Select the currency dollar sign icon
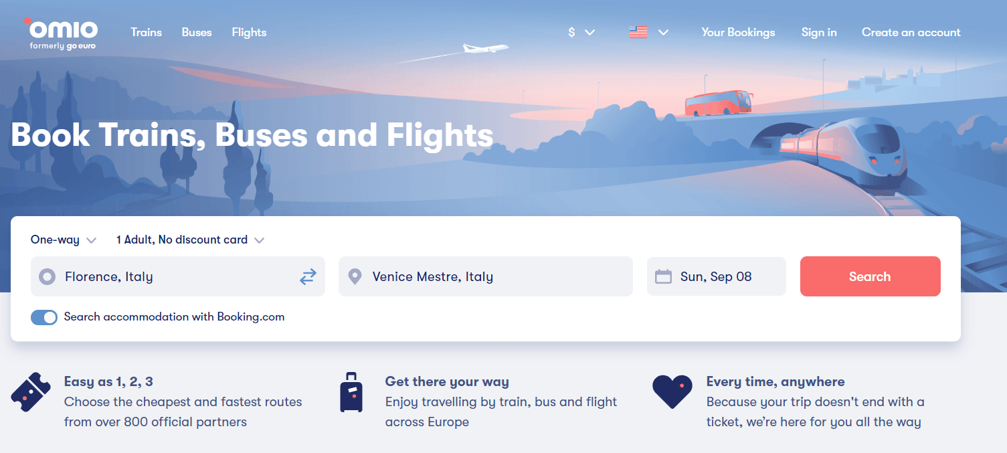Image resolution: width=1007 pixels, height=453 pixels. coord(571,31)
